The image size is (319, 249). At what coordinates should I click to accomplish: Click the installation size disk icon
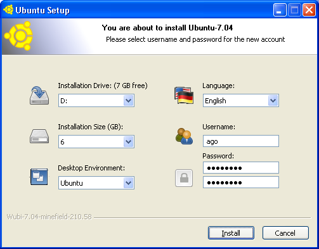tap(39, 136)
